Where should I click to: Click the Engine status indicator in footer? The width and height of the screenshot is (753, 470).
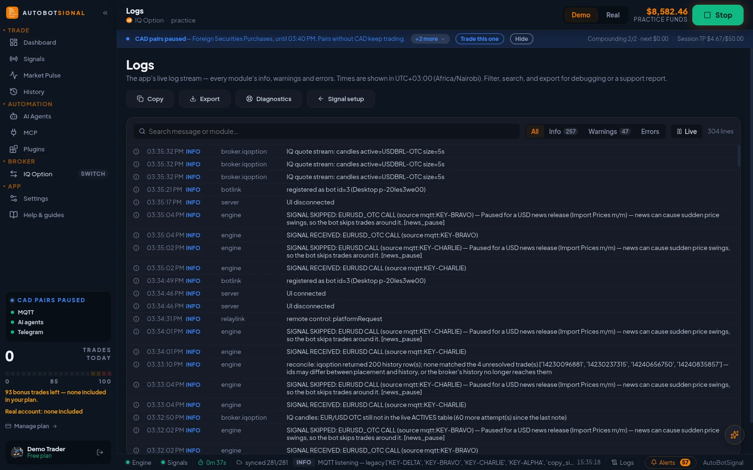click(139, 462)
